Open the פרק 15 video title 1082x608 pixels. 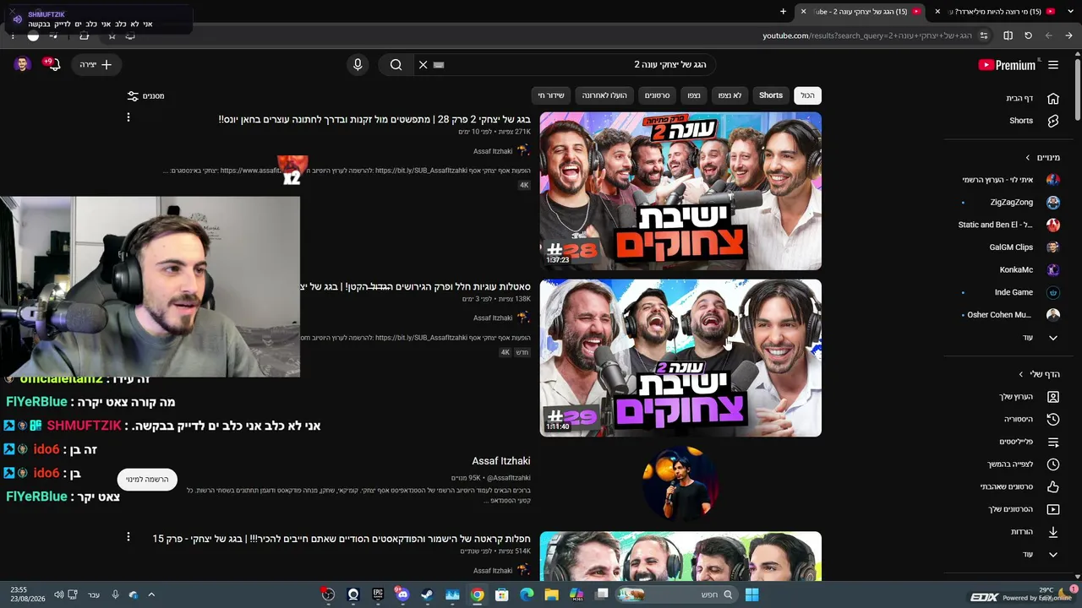click(342, 539)
